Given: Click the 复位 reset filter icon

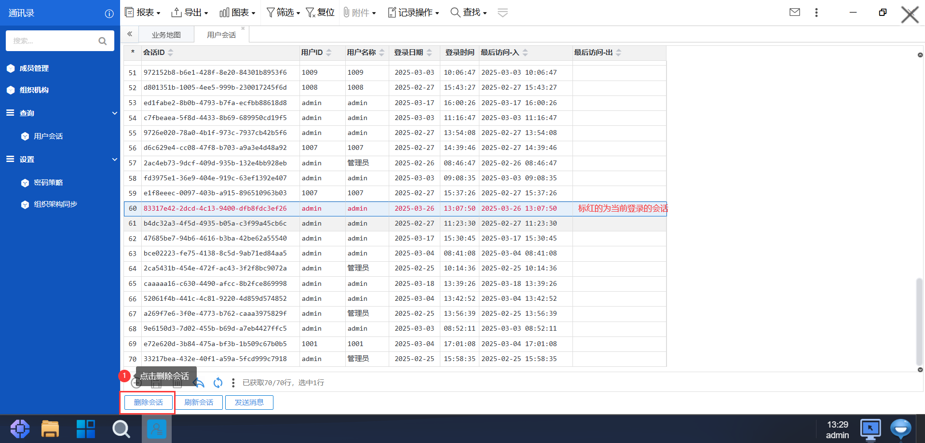Looking at the screenshot, I should tap(320, 13).
